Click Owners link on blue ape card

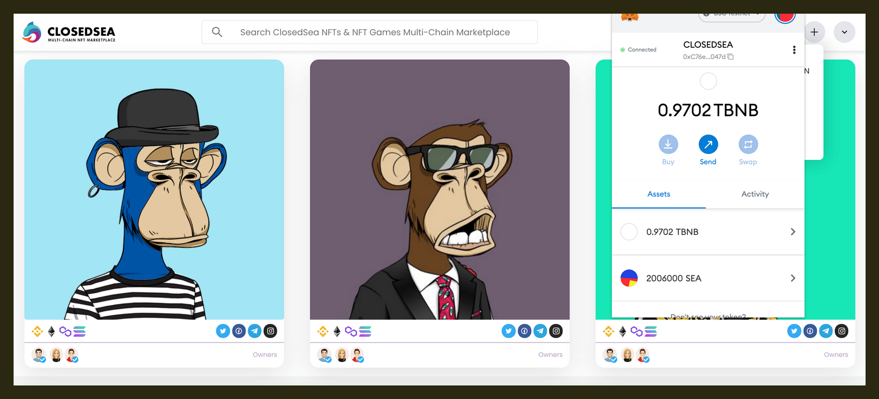pyautogui.click(x=265, y=355)
